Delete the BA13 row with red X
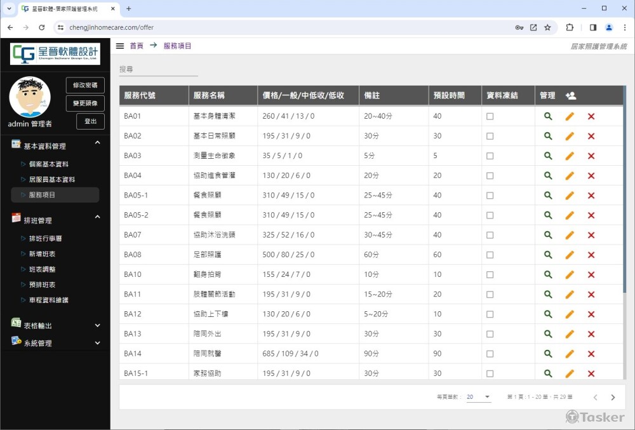Viewport: 635px width, 430px height. 591,334
